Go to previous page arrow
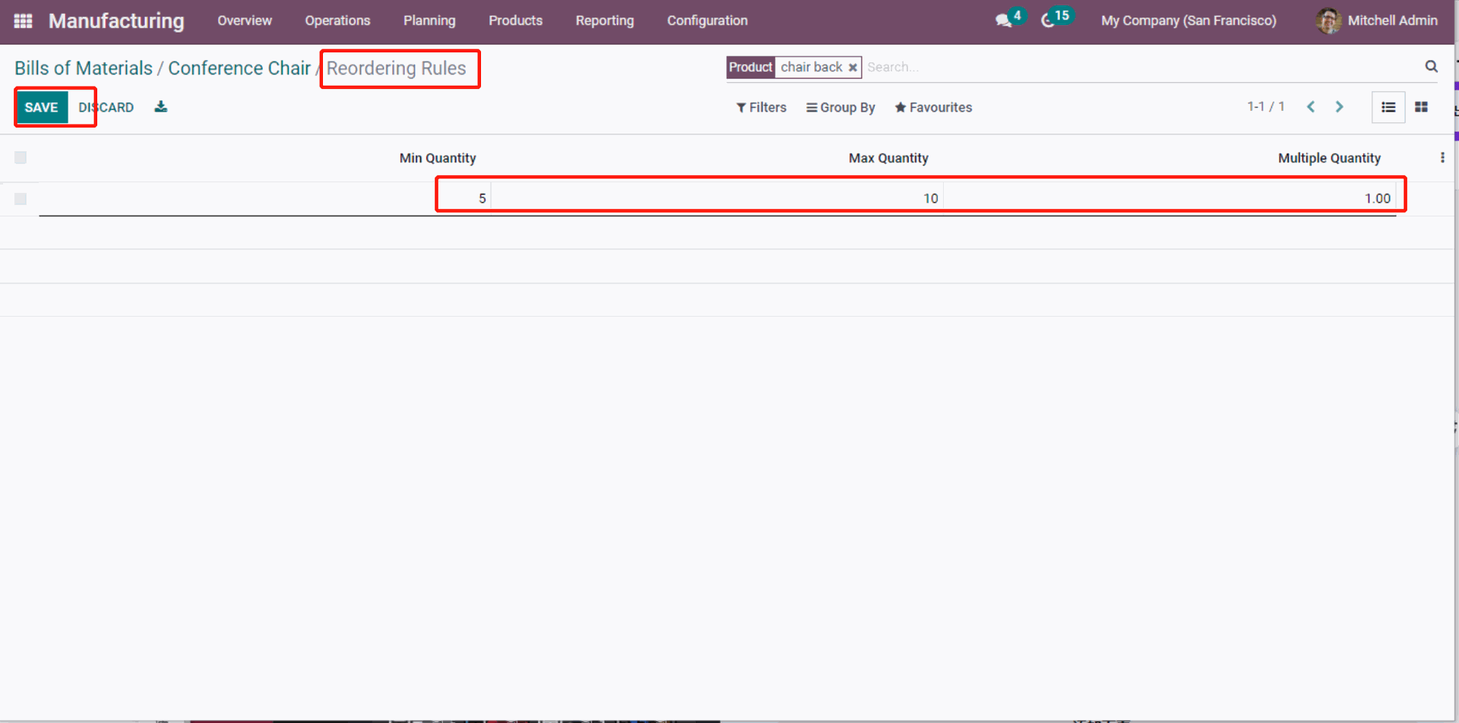1459x723 pixels. pyautogui.click(x=1311, y=107)
